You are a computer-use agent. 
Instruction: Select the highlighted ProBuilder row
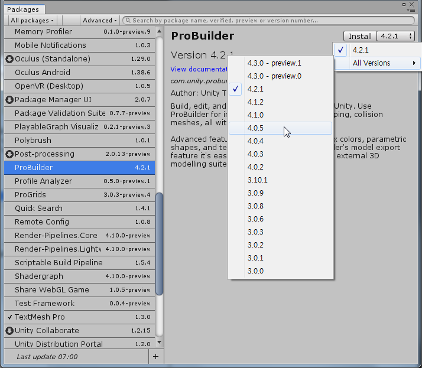[x=79, y=168]
